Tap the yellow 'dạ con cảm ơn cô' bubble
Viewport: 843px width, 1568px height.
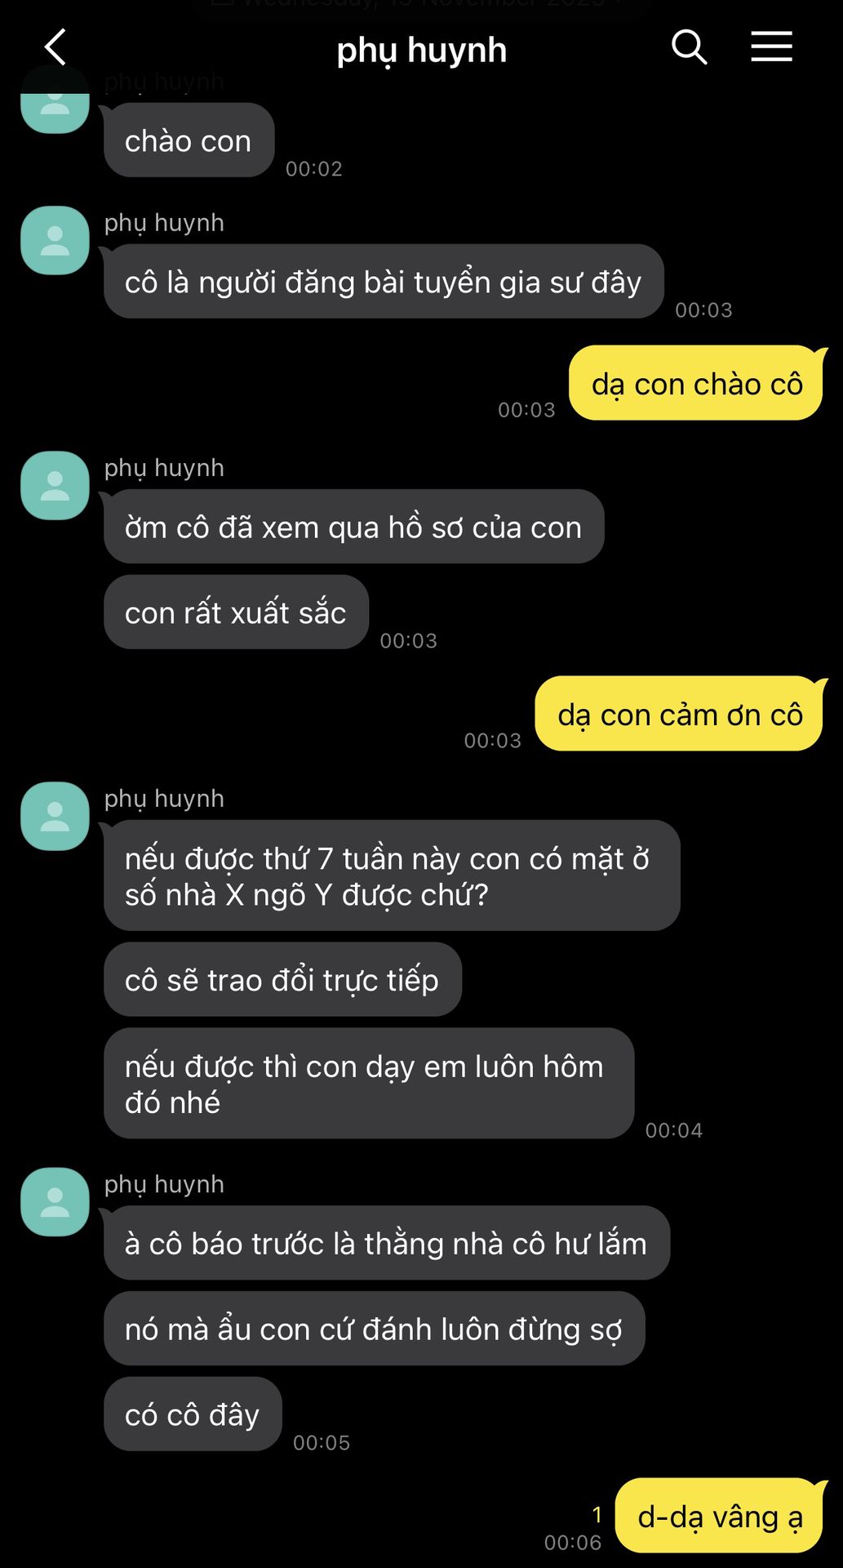(x=681, y=714)
